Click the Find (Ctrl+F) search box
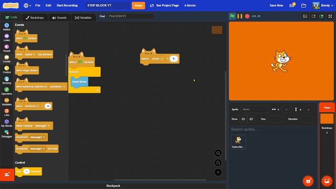Image resolution: width=336 pixels, height=189 pixels. (x=131, y=16)
